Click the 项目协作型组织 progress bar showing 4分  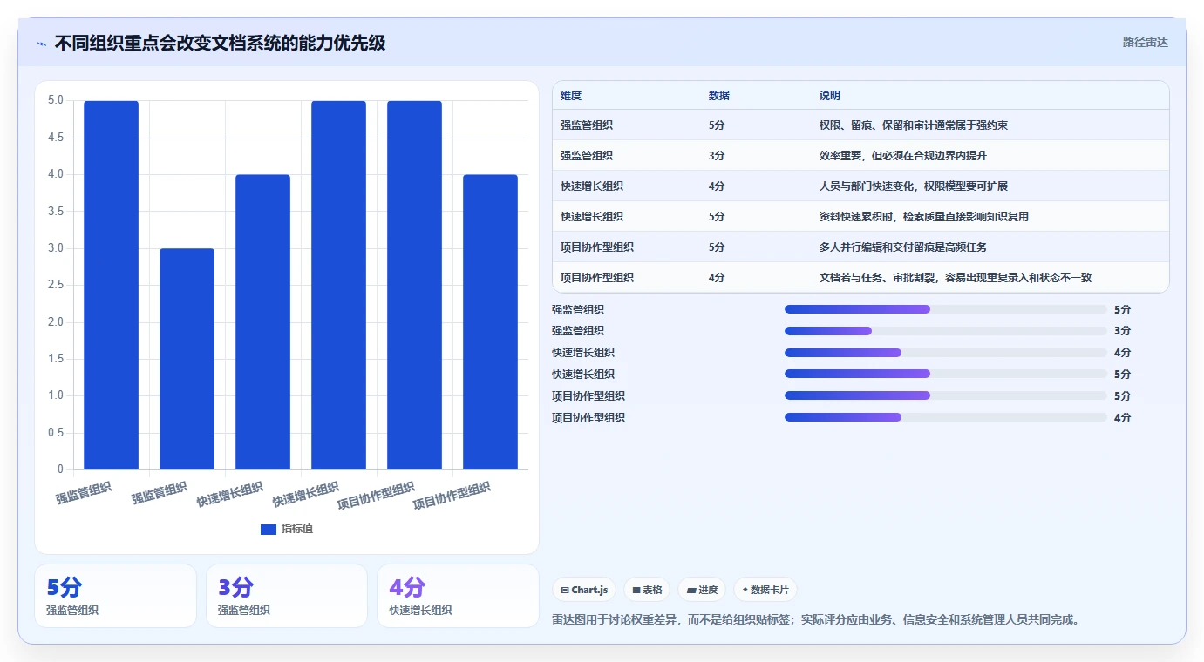click(945, 417)
